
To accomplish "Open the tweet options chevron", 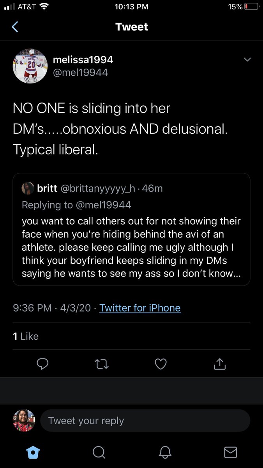I will [247, 59].
